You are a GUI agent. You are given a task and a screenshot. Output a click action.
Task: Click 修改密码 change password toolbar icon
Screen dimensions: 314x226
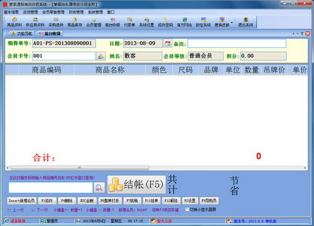pyautogui.click(x=165, y=22)
